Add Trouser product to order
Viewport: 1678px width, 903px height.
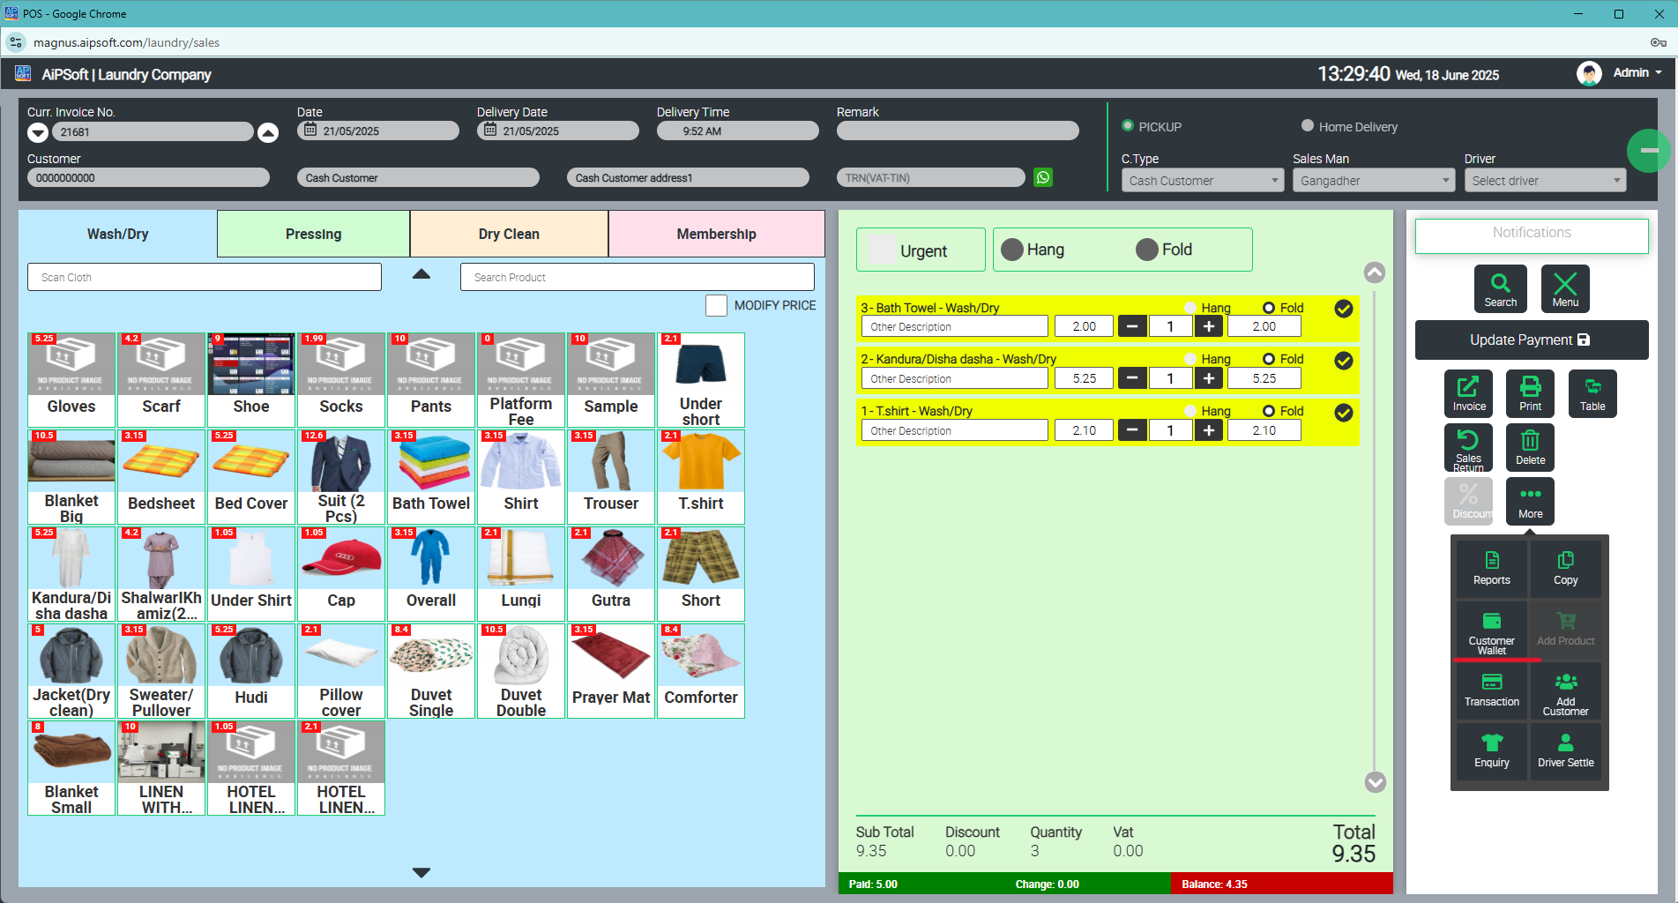click(x=611, y=476)
